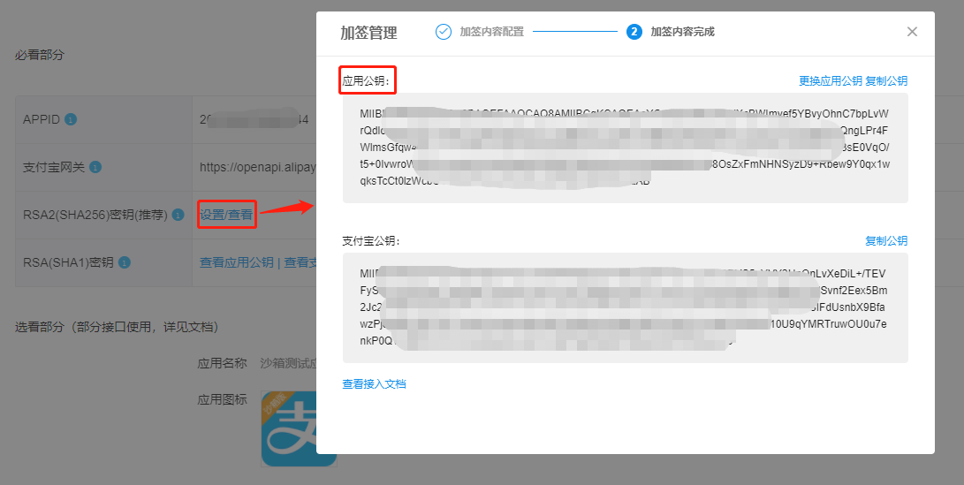Click the 应用名称 label
Image resolution: width=964 pixels, height=485 pixels.
point(222,363)
